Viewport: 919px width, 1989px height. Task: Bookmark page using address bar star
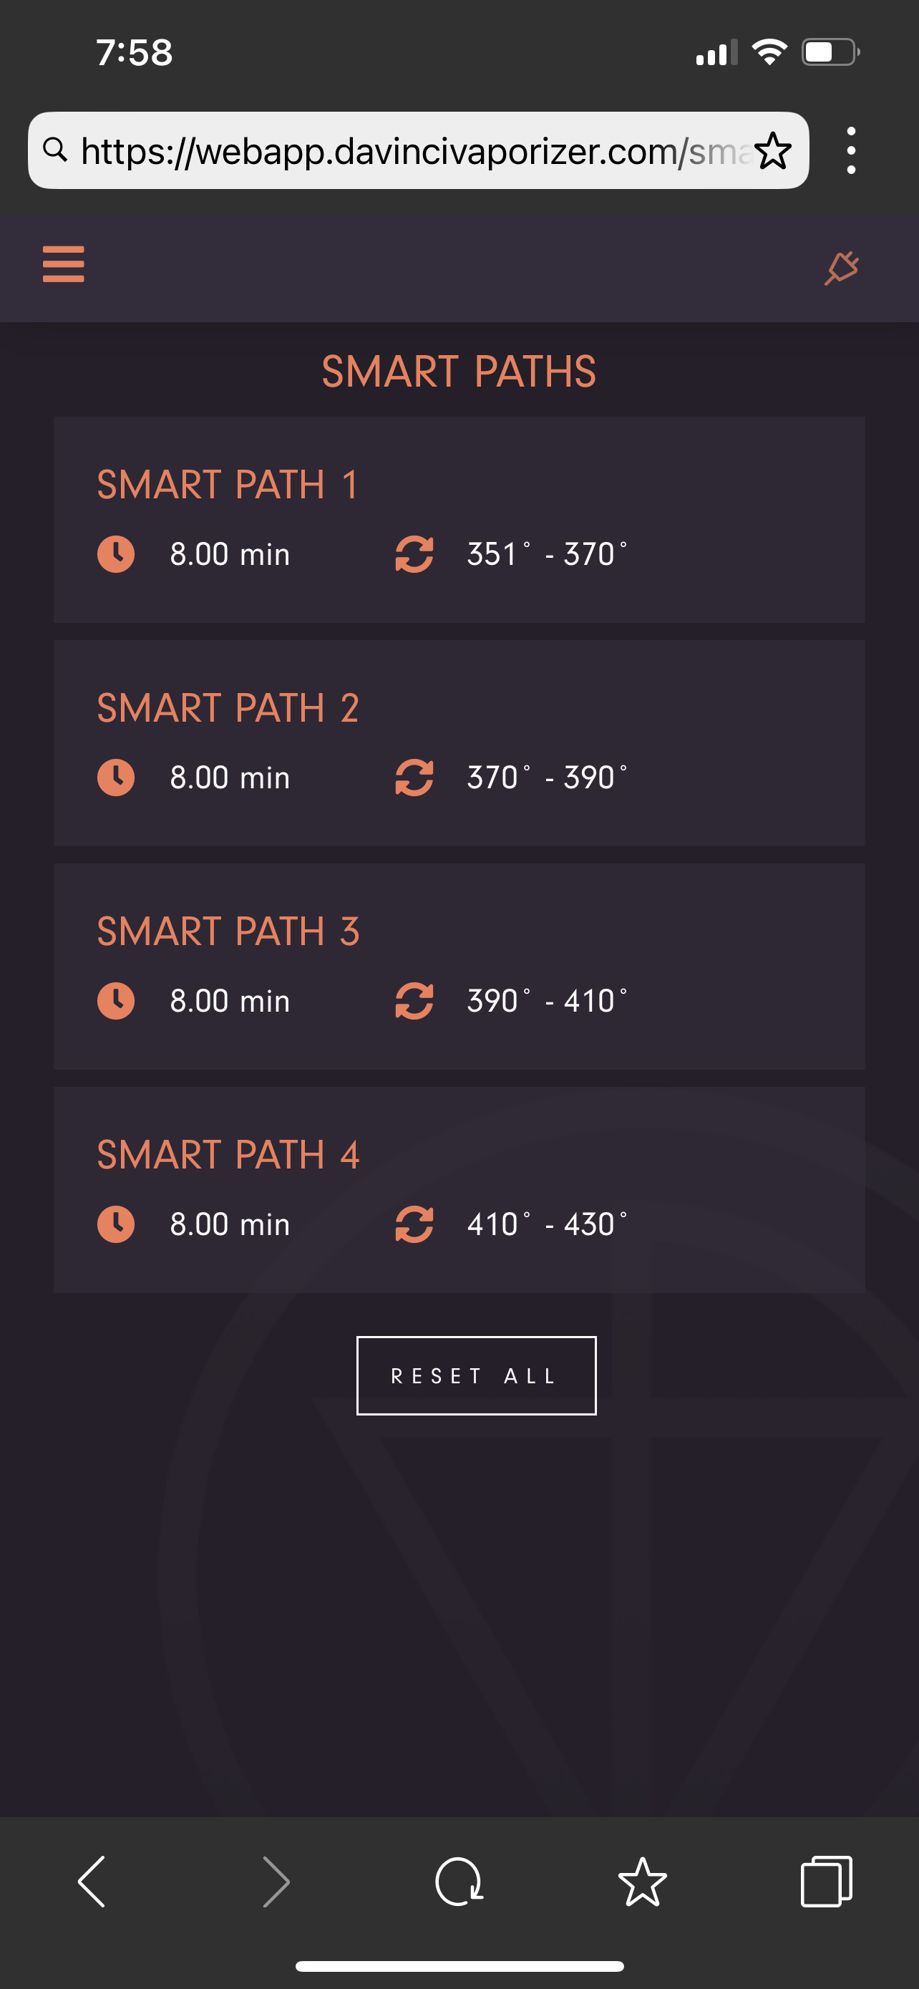click(772, 150)
